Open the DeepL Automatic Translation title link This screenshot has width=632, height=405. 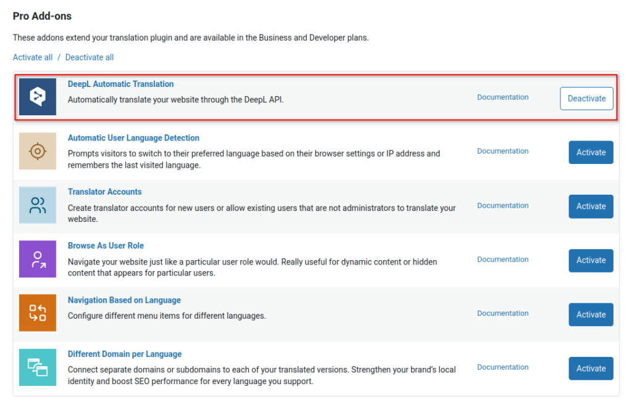click(x=120, y=84)
